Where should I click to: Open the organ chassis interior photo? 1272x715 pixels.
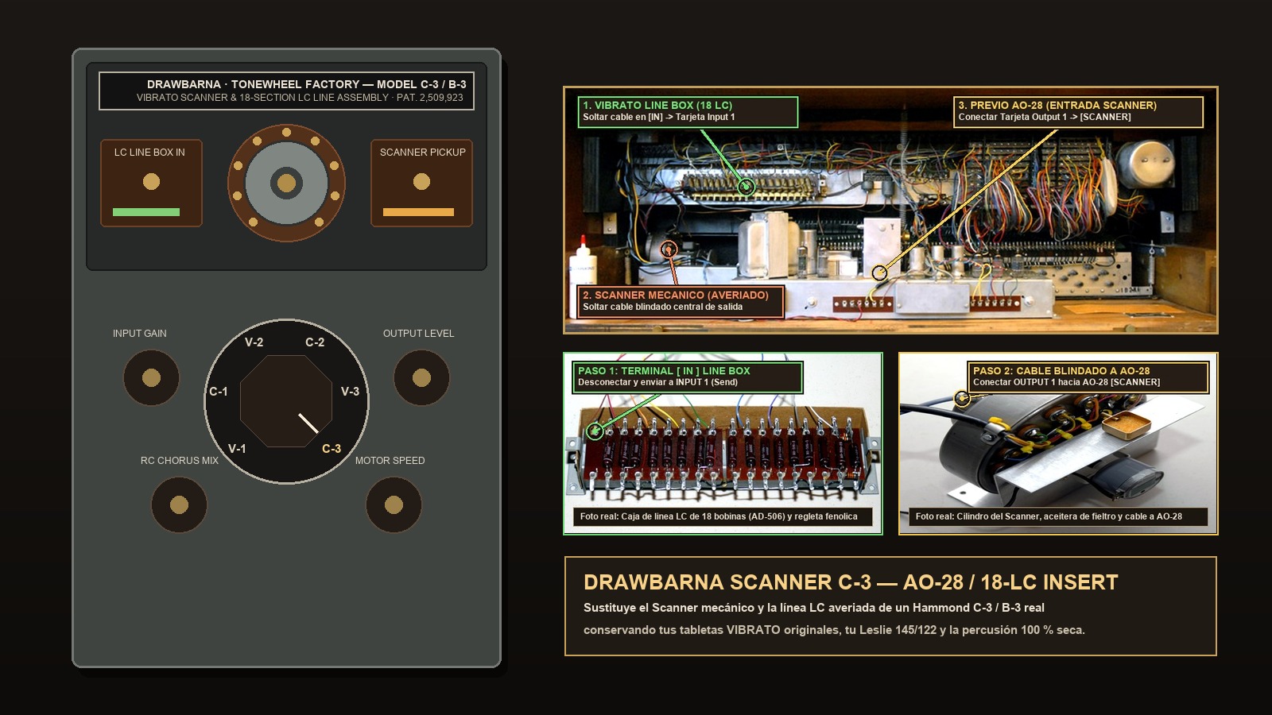[x=890, y=210]
